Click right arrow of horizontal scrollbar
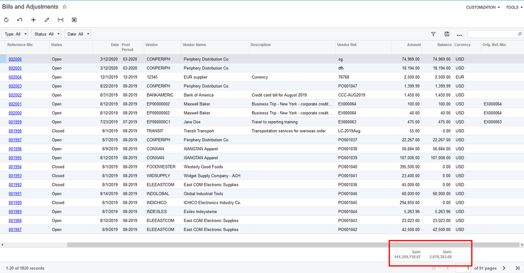The height and width of the screenshot is (273, 524). coord(522,245)
